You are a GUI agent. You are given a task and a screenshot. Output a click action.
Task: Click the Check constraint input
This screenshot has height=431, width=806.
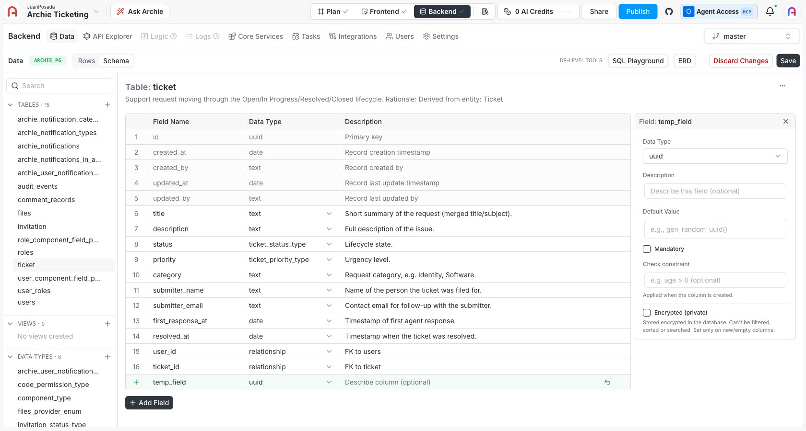pyautogui.click(x=715, y=280)
